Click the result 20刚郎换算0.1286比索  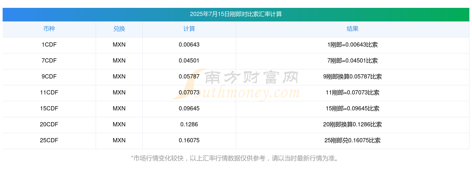[x=352, y=124]
